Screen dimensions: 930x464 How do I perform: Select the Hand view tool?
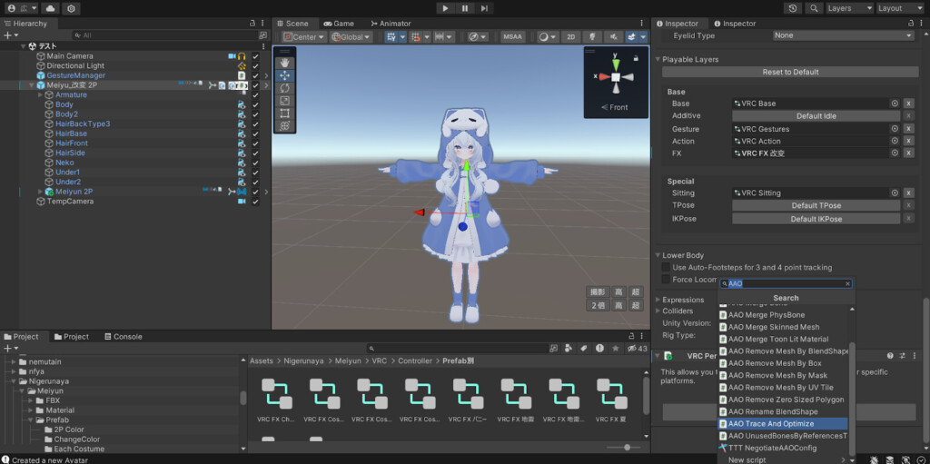click(x=284, y=63)
